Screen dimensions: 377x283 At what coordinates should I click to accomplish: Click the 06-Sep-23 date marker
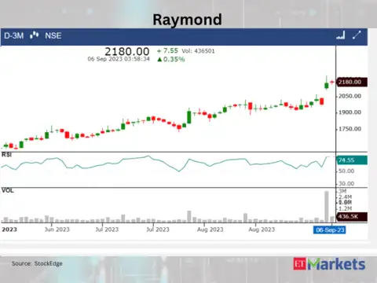click(x=330, y=230)
